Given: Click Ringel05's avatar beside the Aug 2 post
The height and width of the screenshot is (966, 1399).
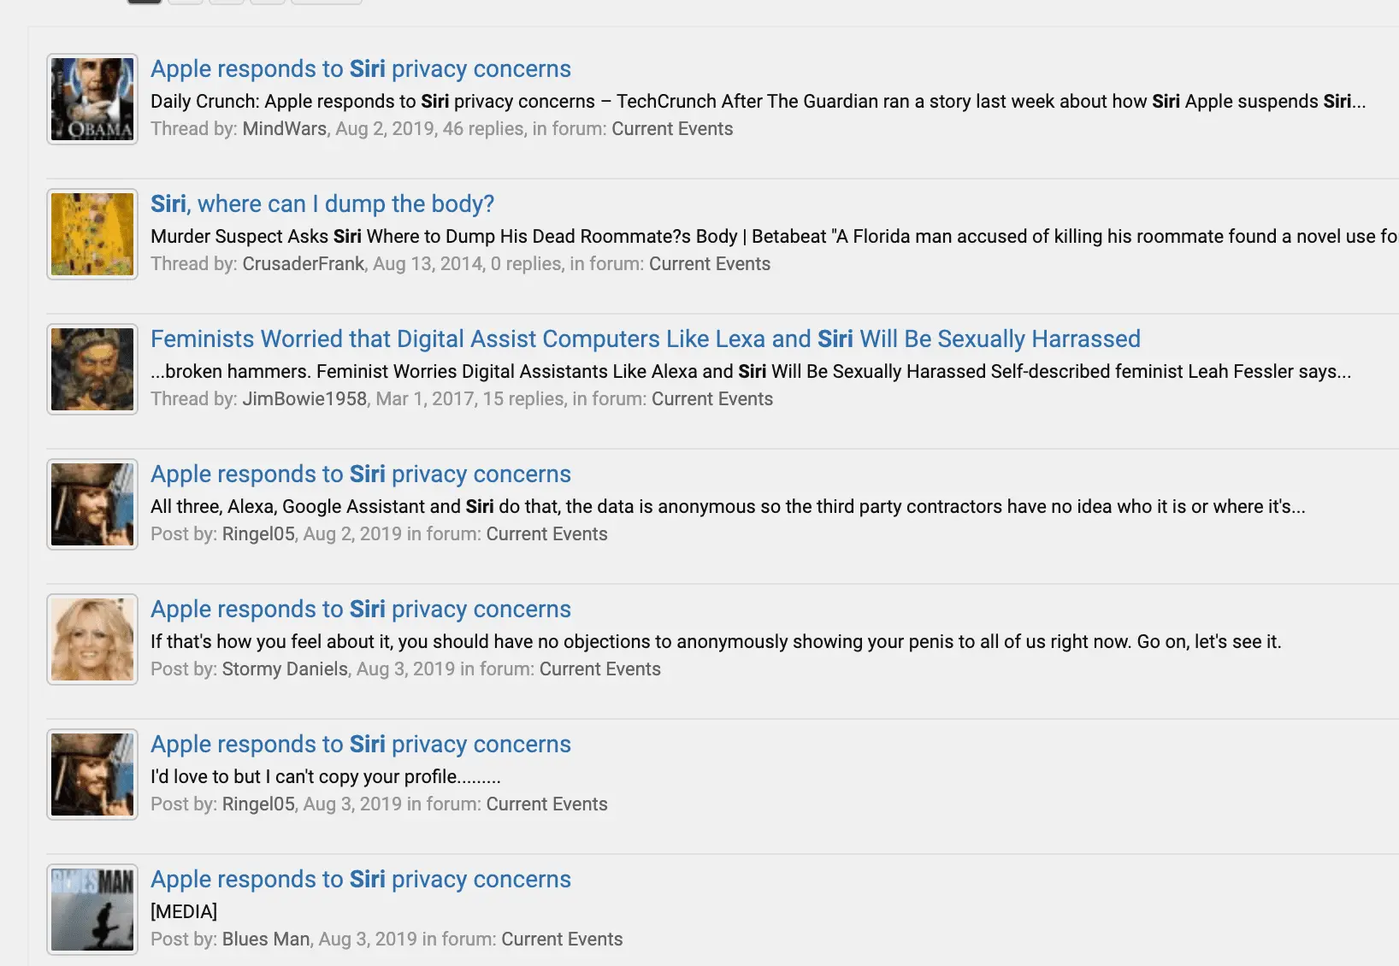Looking at the screenshot, I should click(92, 504).
